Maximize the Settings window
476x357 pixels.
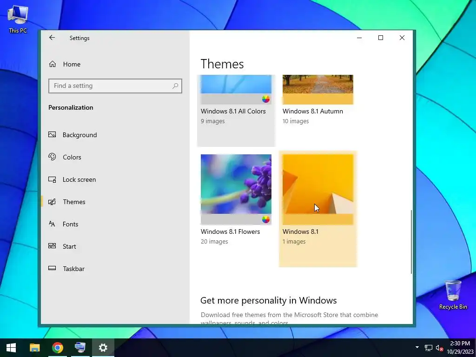coord(381,38)
